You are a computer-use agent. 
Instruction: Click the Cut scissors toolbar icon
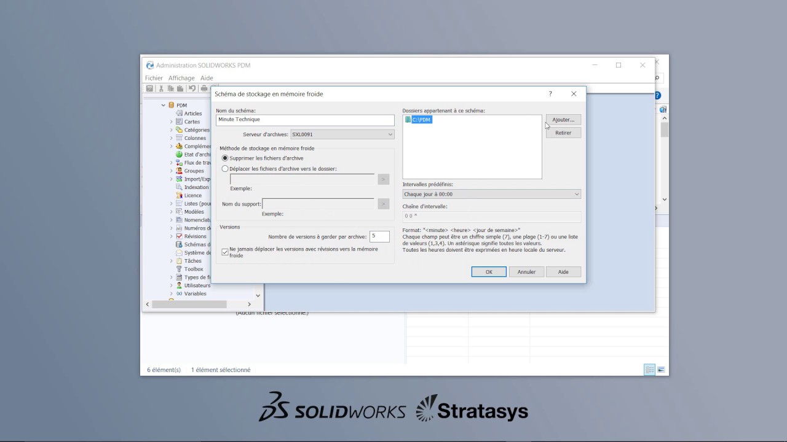[x=161, y=88]
